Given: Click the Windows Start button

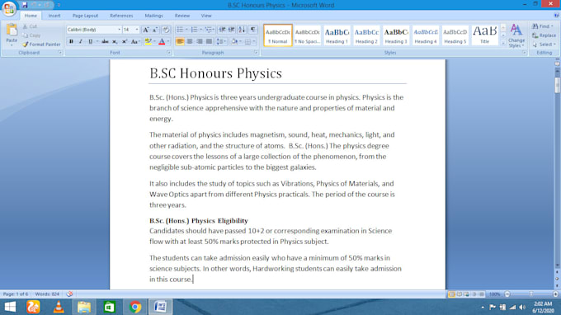Looking at the screenshot, I should point(10,307).
